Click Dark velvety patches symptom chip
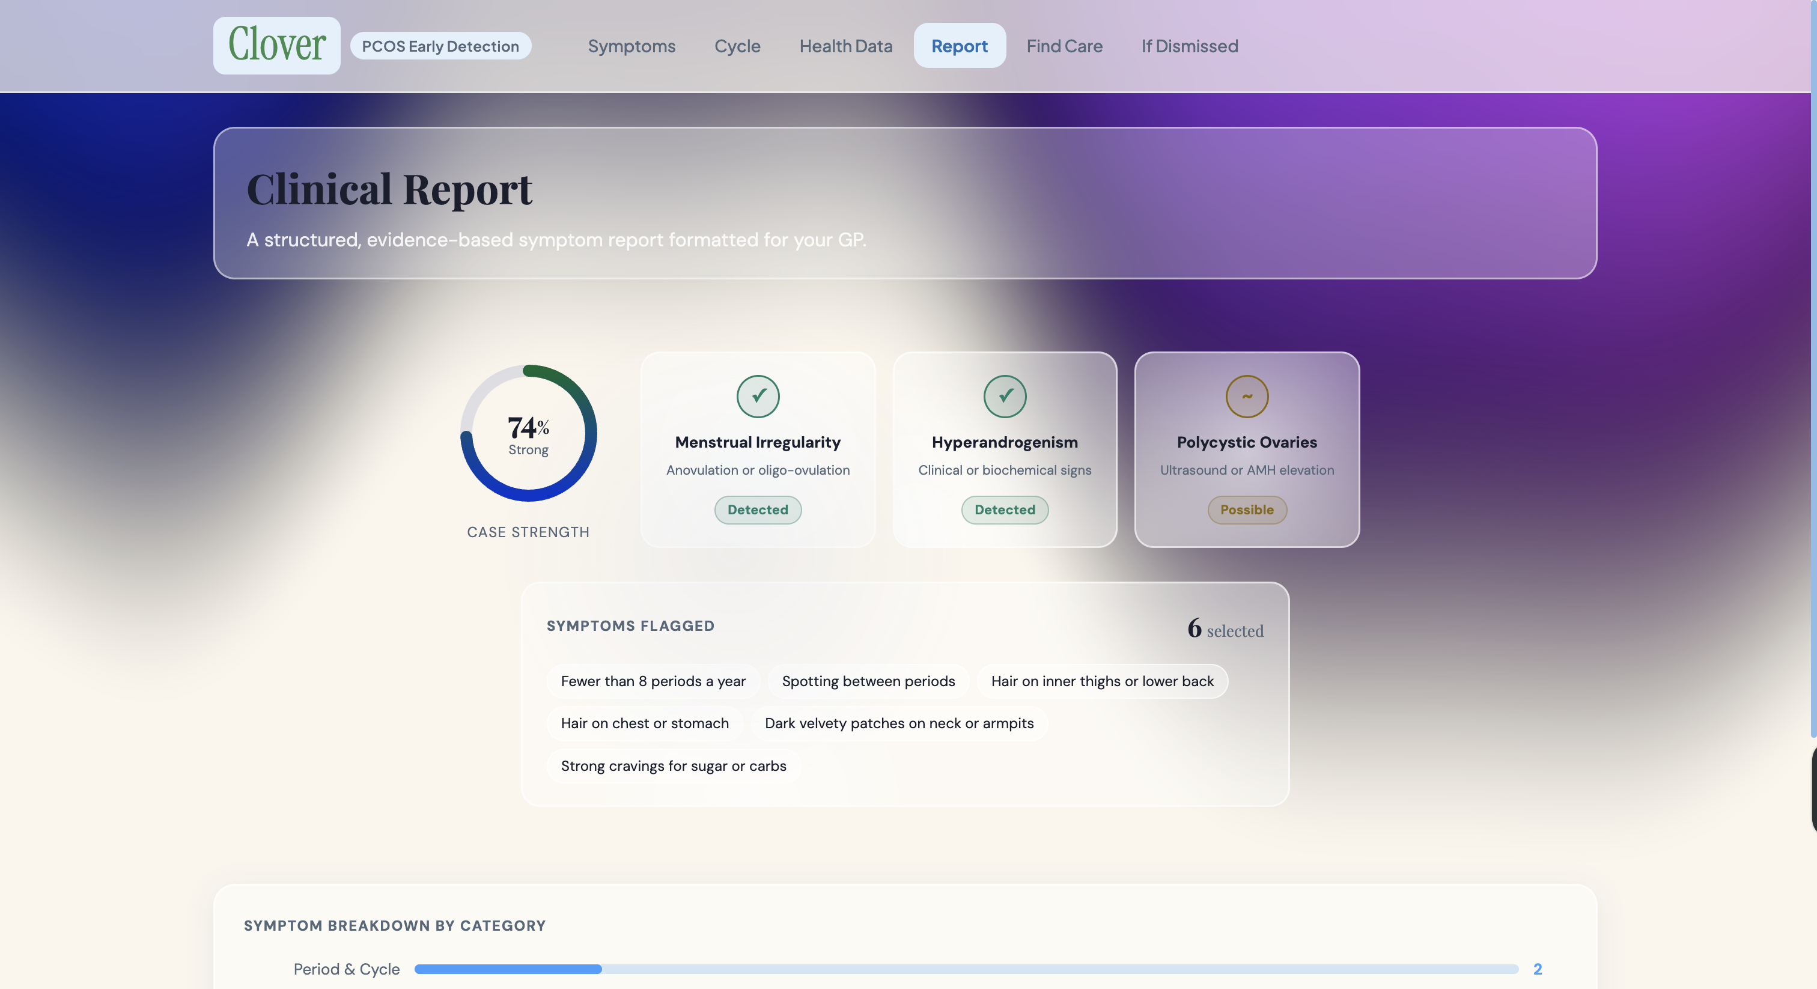The image size is (1817, 989). coord(899,723)
